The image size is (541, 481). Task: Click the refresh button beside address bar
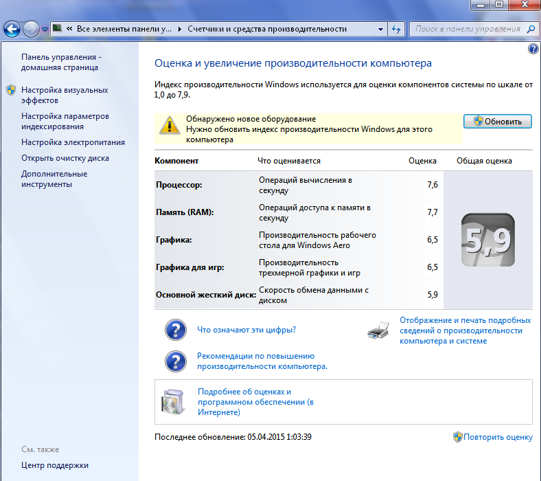click(396, 30)
